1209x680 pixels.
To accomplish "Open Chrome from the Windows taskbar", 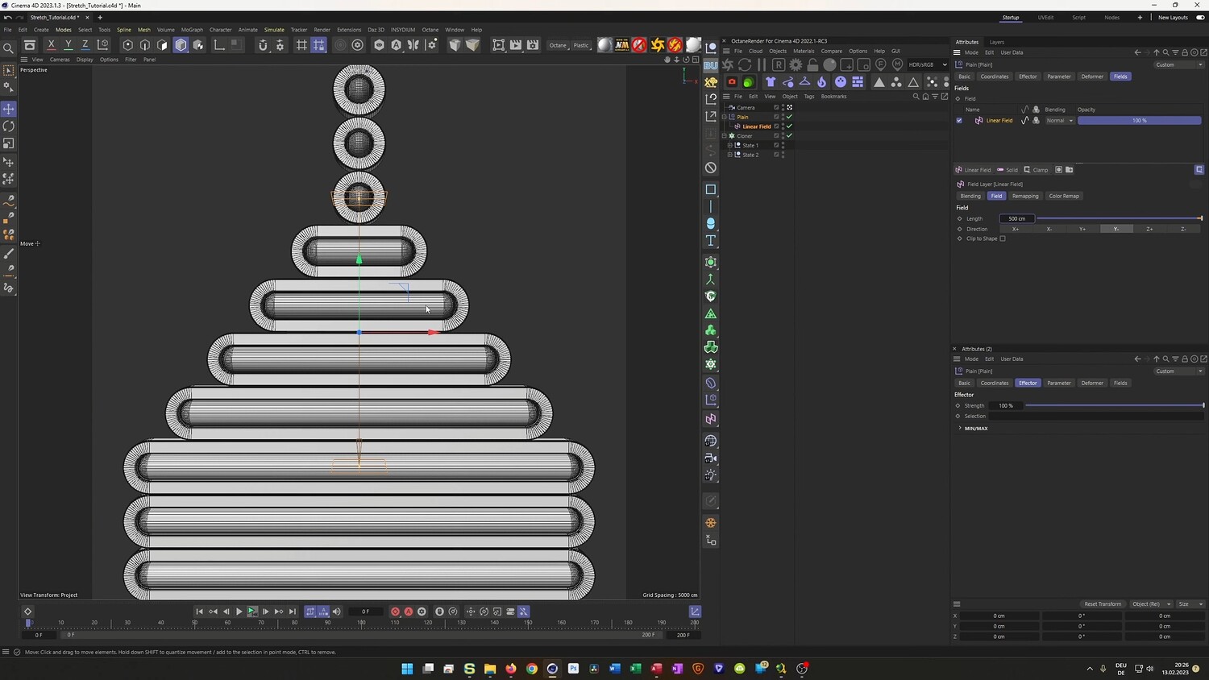I will (x=531, y=669).
